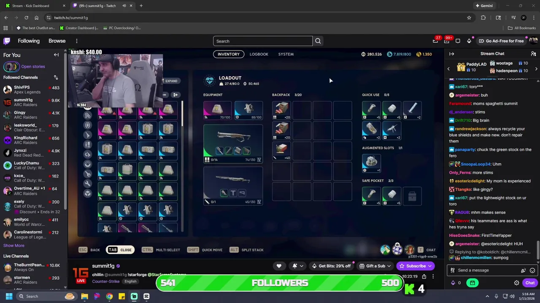This screenshot has height=303, width=540.
Task: Bookmark this page with the star icon
Action: pyautogui.click(x=469, y=18)
